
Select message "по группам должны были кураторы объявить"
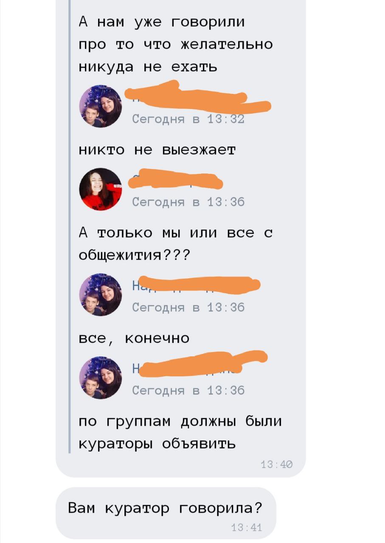[x=180, y=433]
